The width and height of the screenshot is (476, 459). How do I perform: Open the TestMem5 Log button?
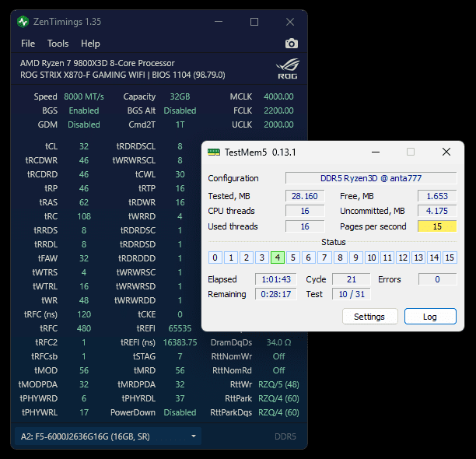click(x=430, y=317)
